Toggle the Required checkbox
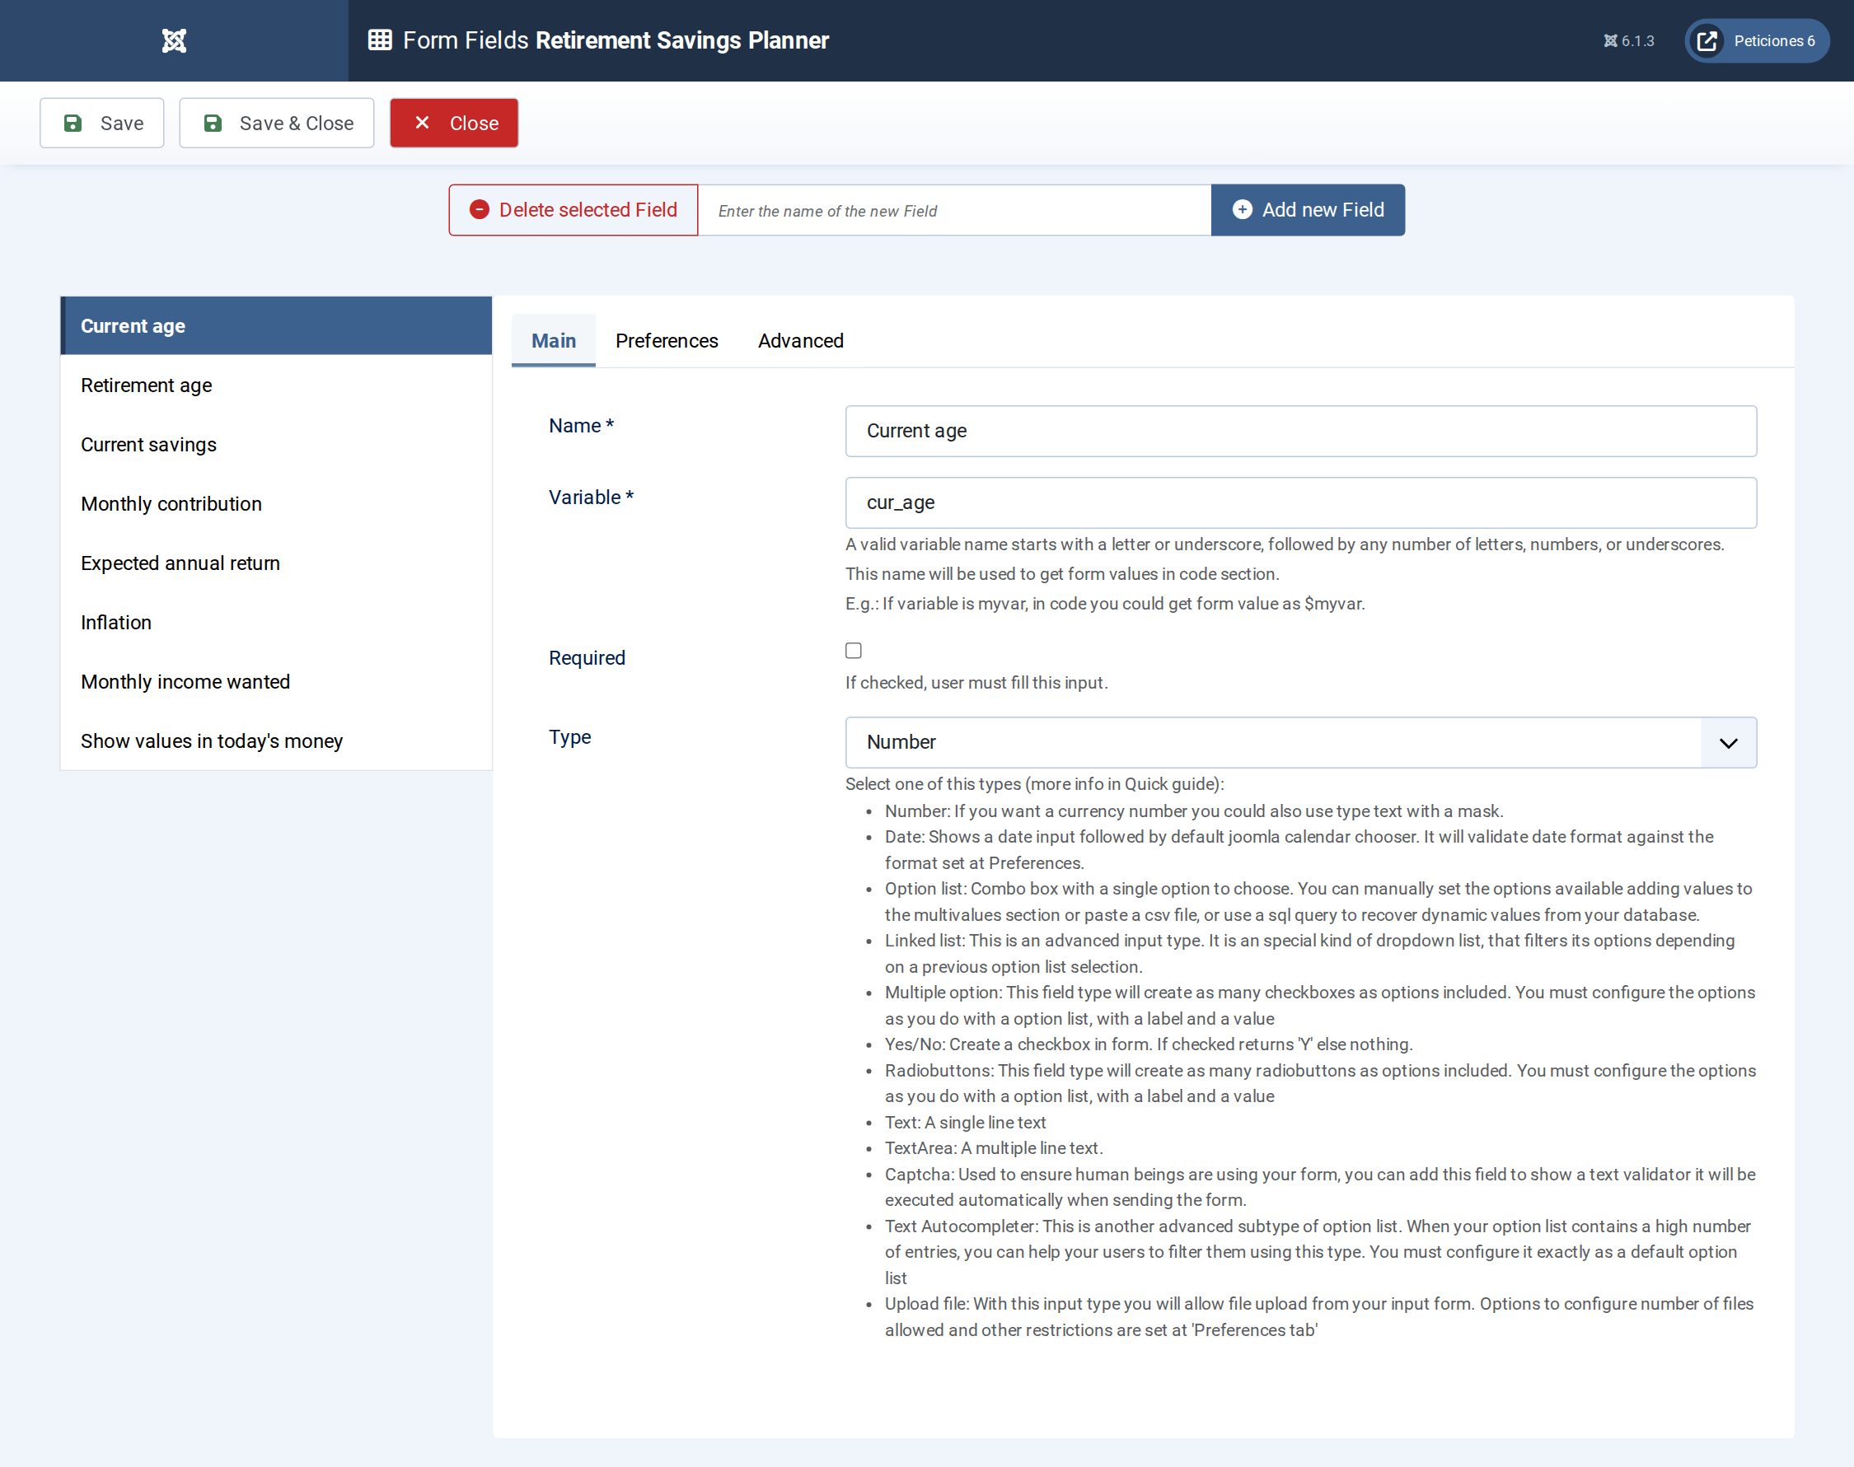The width and height of the screenshot is (1854, 1467). pos(853,650)
